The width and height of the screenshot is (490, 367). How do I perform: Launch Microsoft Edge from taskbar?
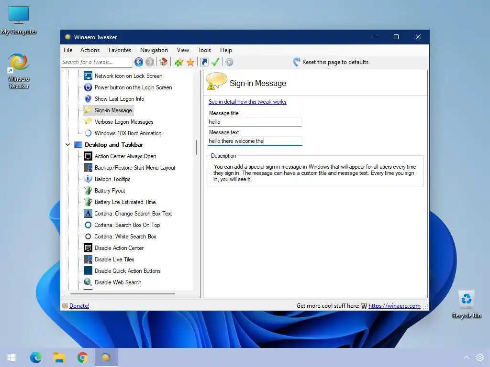pos(35,357)
